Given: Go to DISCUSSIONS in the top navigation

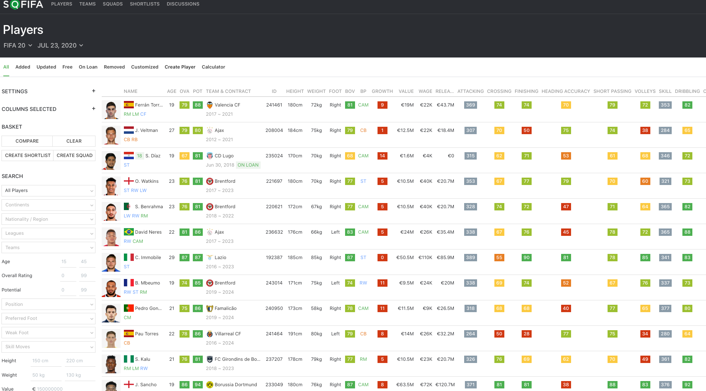Looking at the screenshot, I should [183, 4].
